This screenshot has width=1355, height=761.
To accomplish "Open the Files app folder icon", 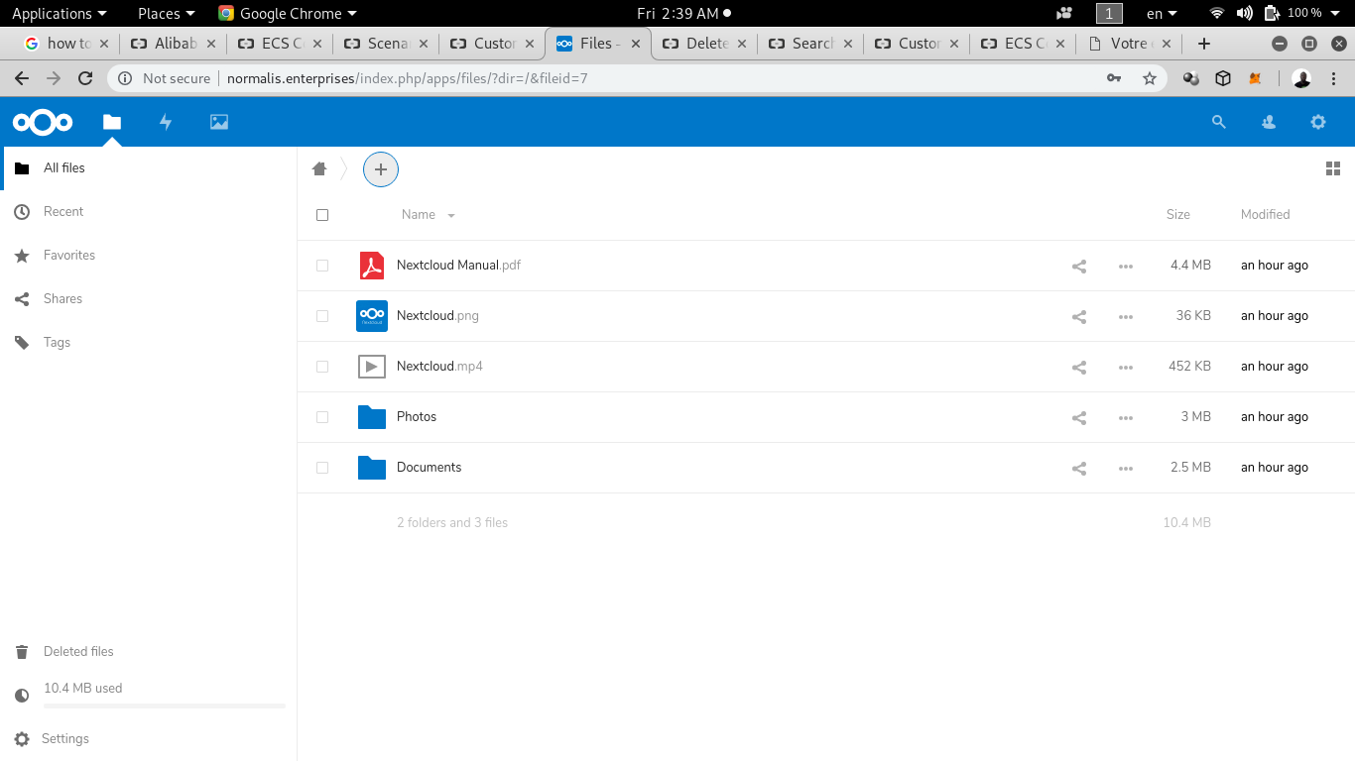I will click(x=112, y=122).
